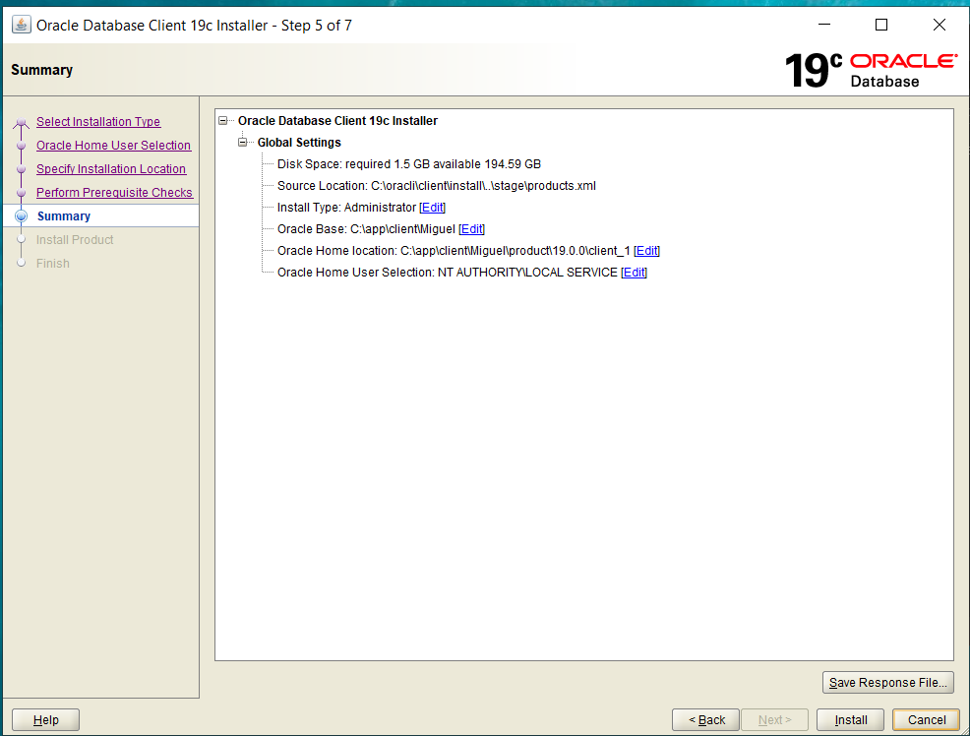The image size is (970, 736).
Task: Select the Disk Space requirement row
Action: [x=409, y=164]
